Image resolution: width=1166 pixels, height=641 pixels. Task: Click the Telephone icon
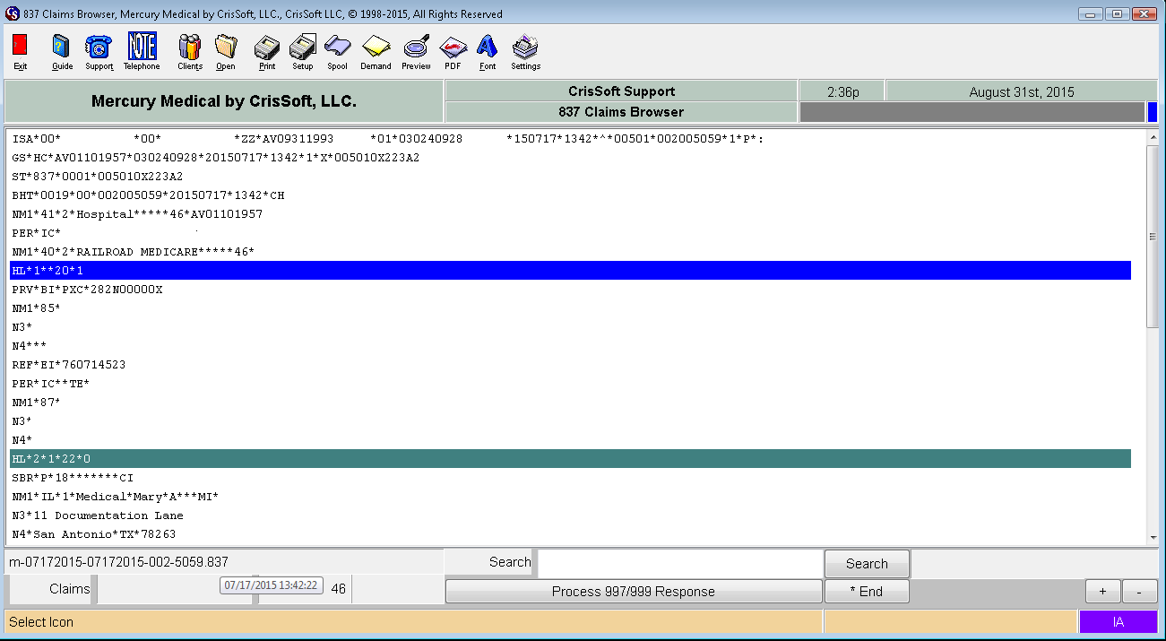[x=141, y=51]
